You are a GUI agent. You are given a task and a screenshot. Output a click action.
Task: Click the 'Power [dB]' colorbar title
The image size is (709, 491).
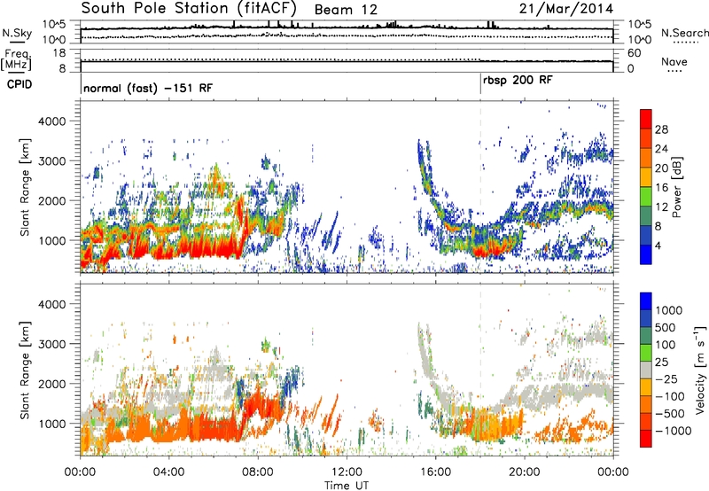676,187
